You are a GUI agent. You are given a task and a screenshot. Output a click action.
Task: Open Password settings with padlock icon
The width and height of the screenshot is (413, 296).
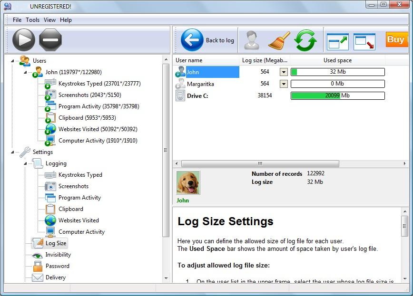[x=38, y=266]
